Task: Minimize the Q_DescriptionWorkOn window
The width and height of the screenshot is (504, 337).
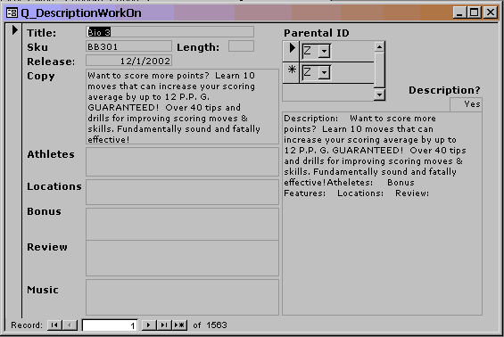Action: 460,12
